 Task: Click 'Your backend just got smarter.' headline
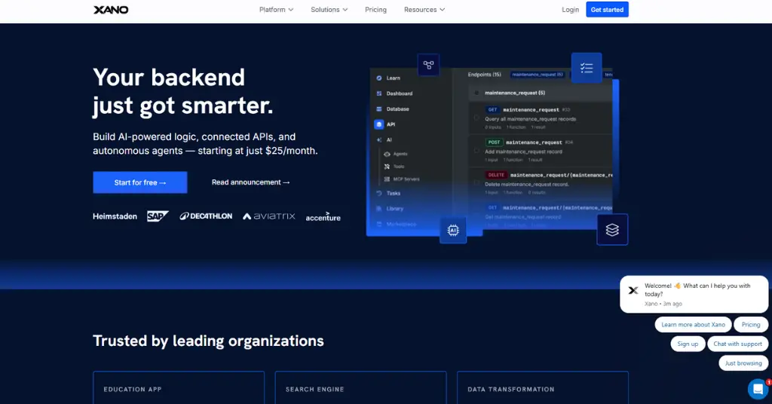(x=182, y=92)
